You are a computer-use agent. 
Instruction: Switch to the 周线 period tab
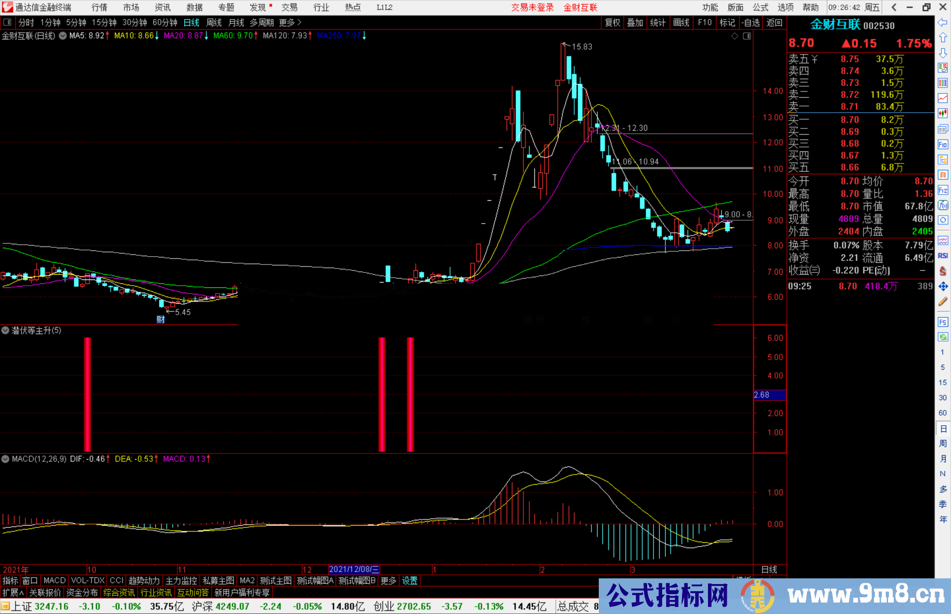click(214, 22)
